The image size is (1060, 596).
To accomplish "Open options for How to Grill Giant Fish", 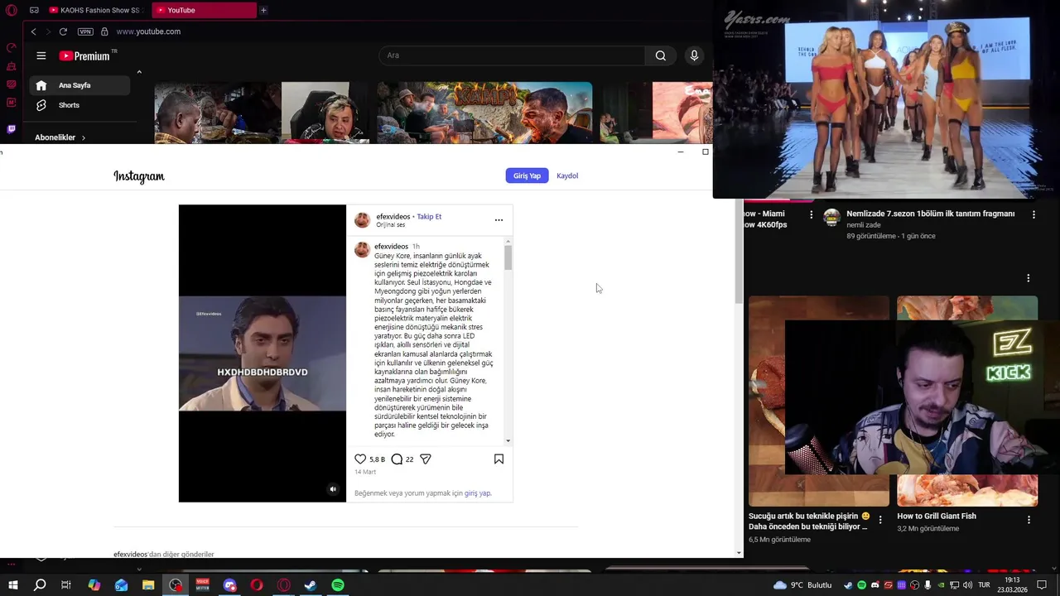I will (x=1029, y=520).
